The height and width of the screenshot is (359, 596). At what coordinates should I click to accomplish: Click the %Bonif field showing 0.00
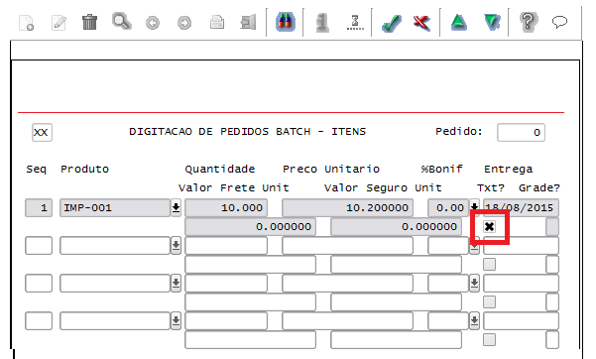(x=448, y=208)
